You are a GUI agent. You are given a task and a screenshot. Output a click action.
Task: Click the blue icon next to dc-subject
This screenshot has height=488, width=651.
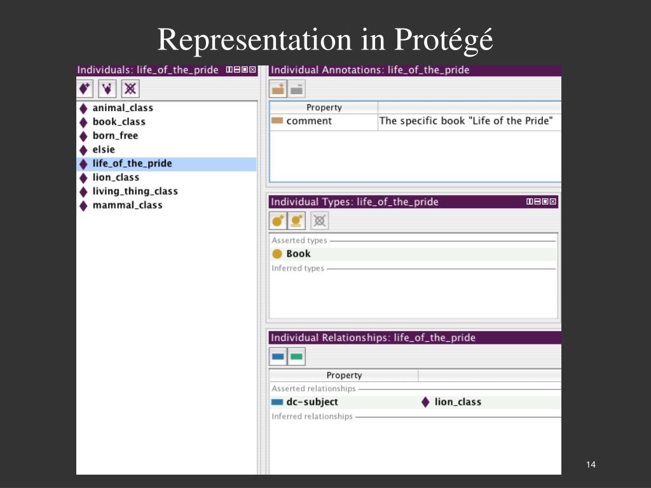point(277,402)
